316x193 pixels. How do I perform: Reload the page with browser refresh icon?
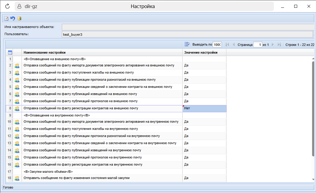7,6
